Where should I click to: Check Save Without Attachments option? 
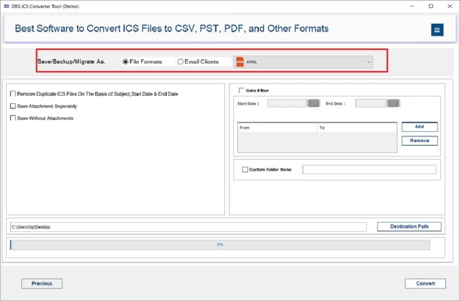[x=13, y=118]
